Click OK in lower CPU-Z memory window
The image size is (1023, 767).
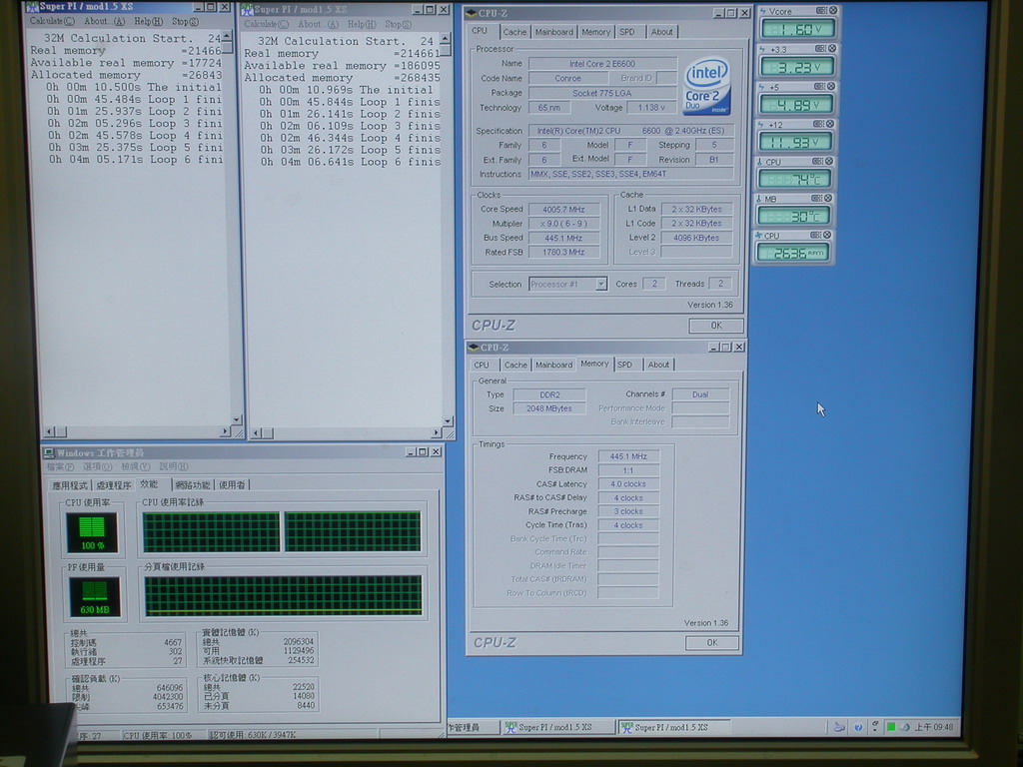pos(711,642)
